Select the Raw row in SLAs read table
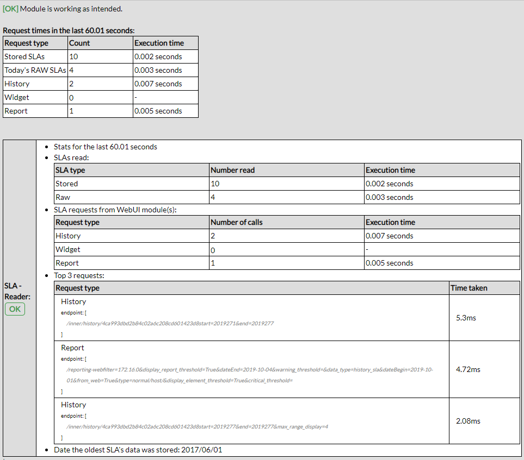The height and width of the screenshot is (460, 524). tap(63, 197)
